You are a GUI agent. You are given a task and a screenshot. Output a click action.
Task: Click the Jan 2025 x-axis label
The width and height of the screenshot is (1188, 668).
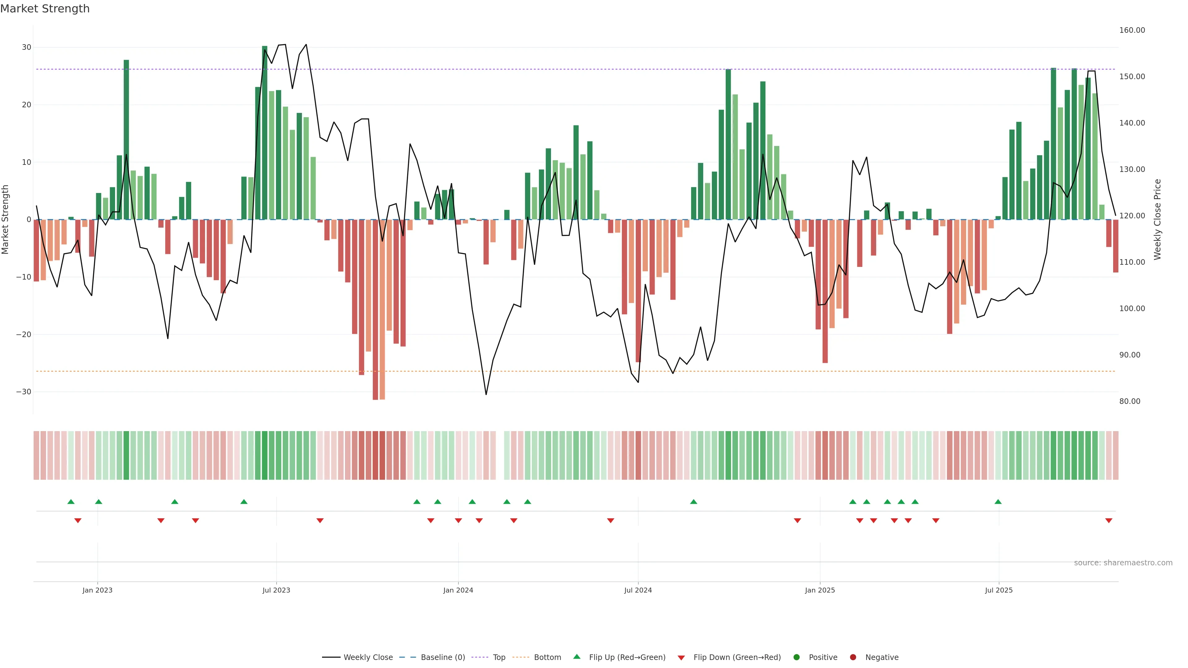pyautogui.click(x=820, y=590)
